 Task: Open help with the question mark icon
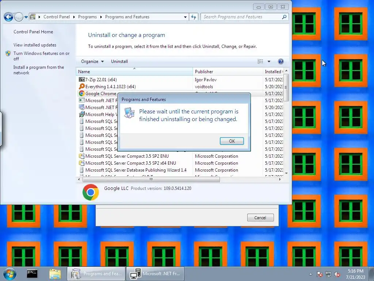click(281, 61)
